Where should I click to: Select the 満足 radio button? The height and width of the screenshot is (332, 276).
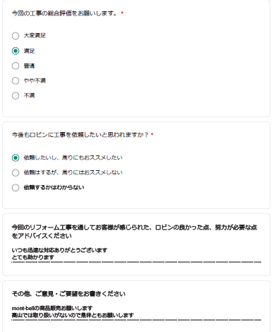[x=16, y=51]
